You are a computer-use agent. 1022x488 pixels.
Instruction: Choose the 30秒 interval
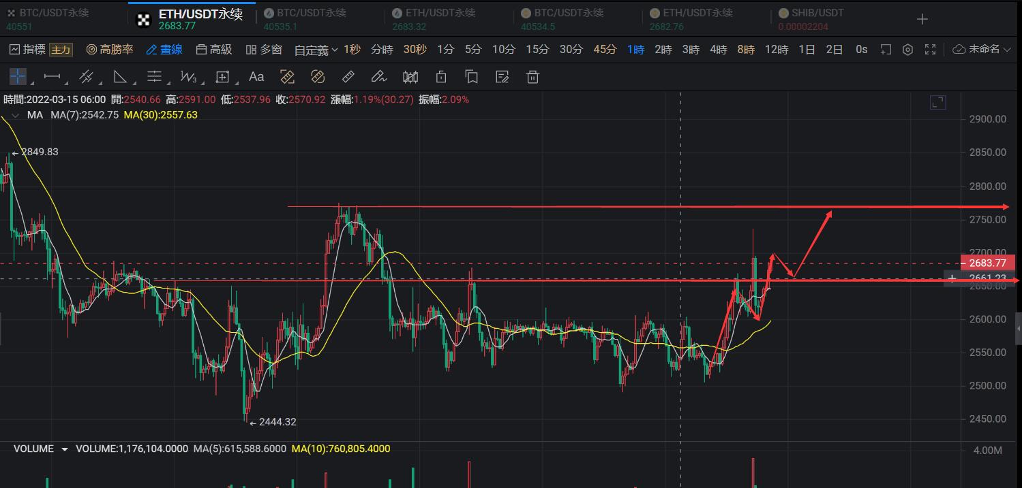click(x=415, y=49)
